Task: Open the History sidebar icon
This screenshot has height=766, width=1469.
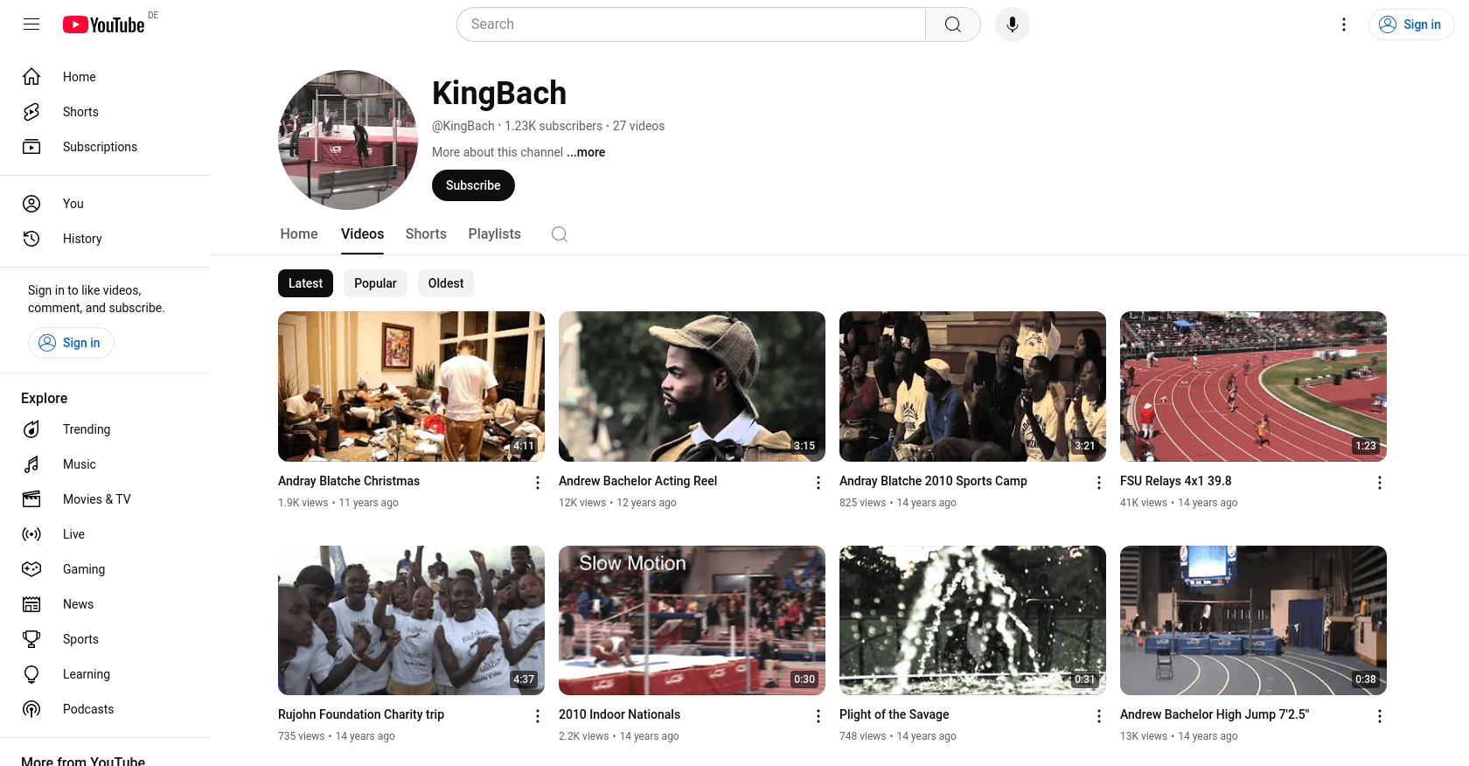Action: (31, 239)
